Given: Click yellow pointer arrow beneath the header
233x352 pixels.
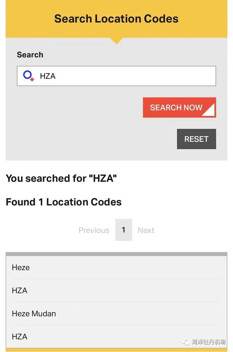Looking at the screenshot, I should 116,41.
